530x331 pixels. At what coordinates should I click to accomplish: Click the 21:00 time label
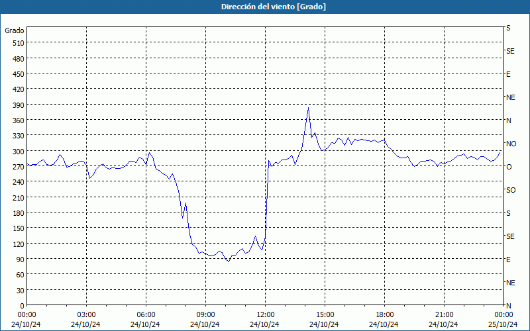pyautogui.click(x=444, y=315)
